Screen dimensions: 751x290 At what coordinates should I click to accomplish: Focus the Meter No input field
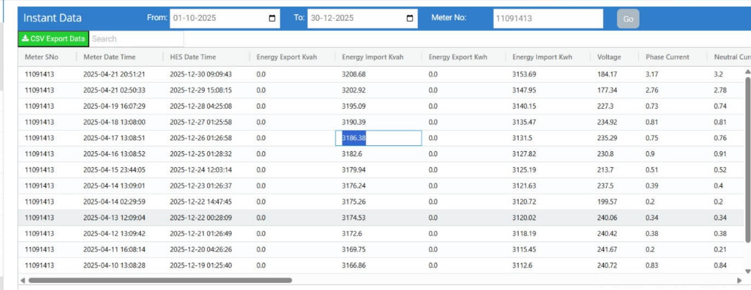[548, 18]
